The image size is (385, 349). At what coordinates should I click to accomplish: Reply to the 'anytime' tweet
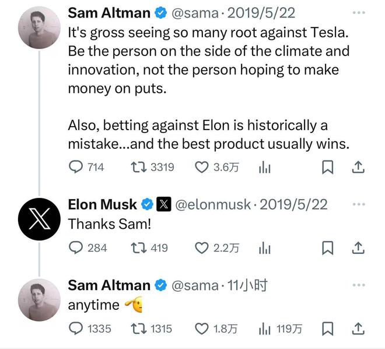(x=76, y=329)
